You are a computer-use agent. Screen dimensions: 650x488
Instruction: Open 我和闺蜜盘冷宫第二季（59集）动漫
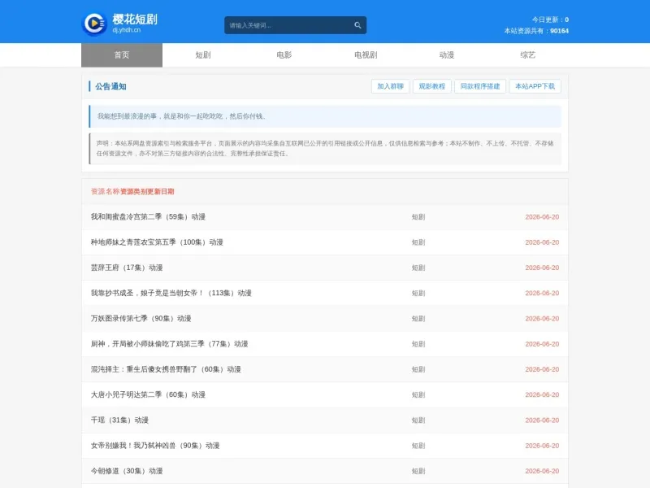pyautogui.click(x=148, y=216)
